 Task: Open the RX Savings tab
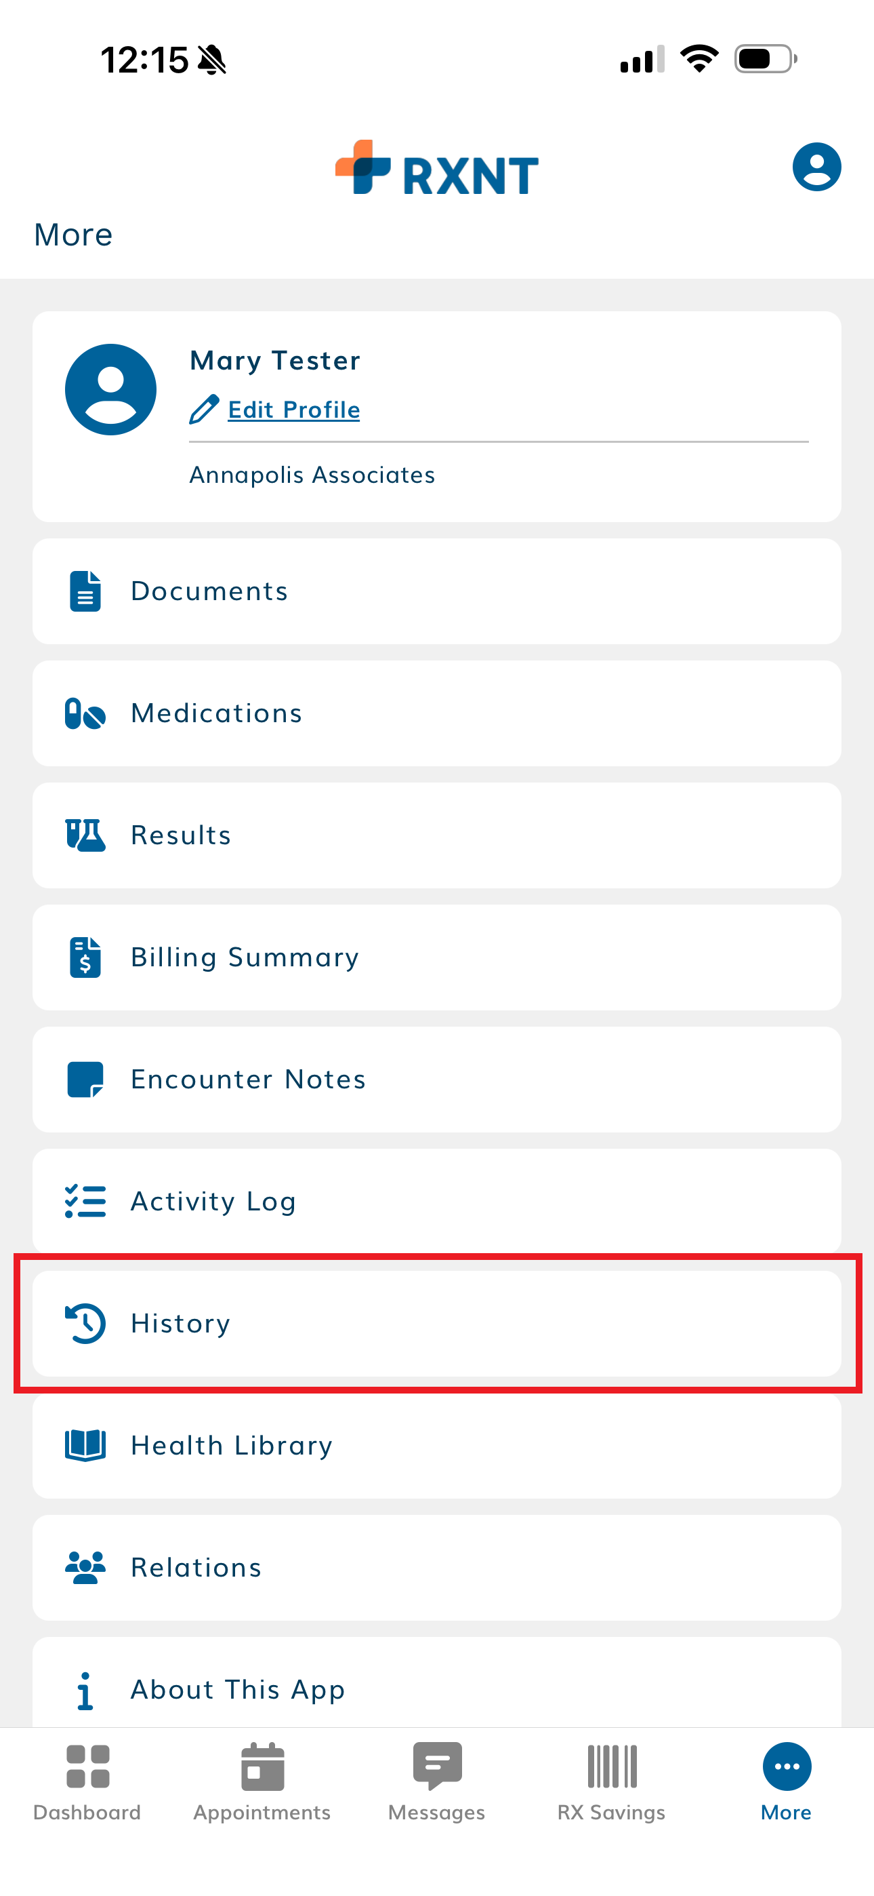[x=611, y=1780]
